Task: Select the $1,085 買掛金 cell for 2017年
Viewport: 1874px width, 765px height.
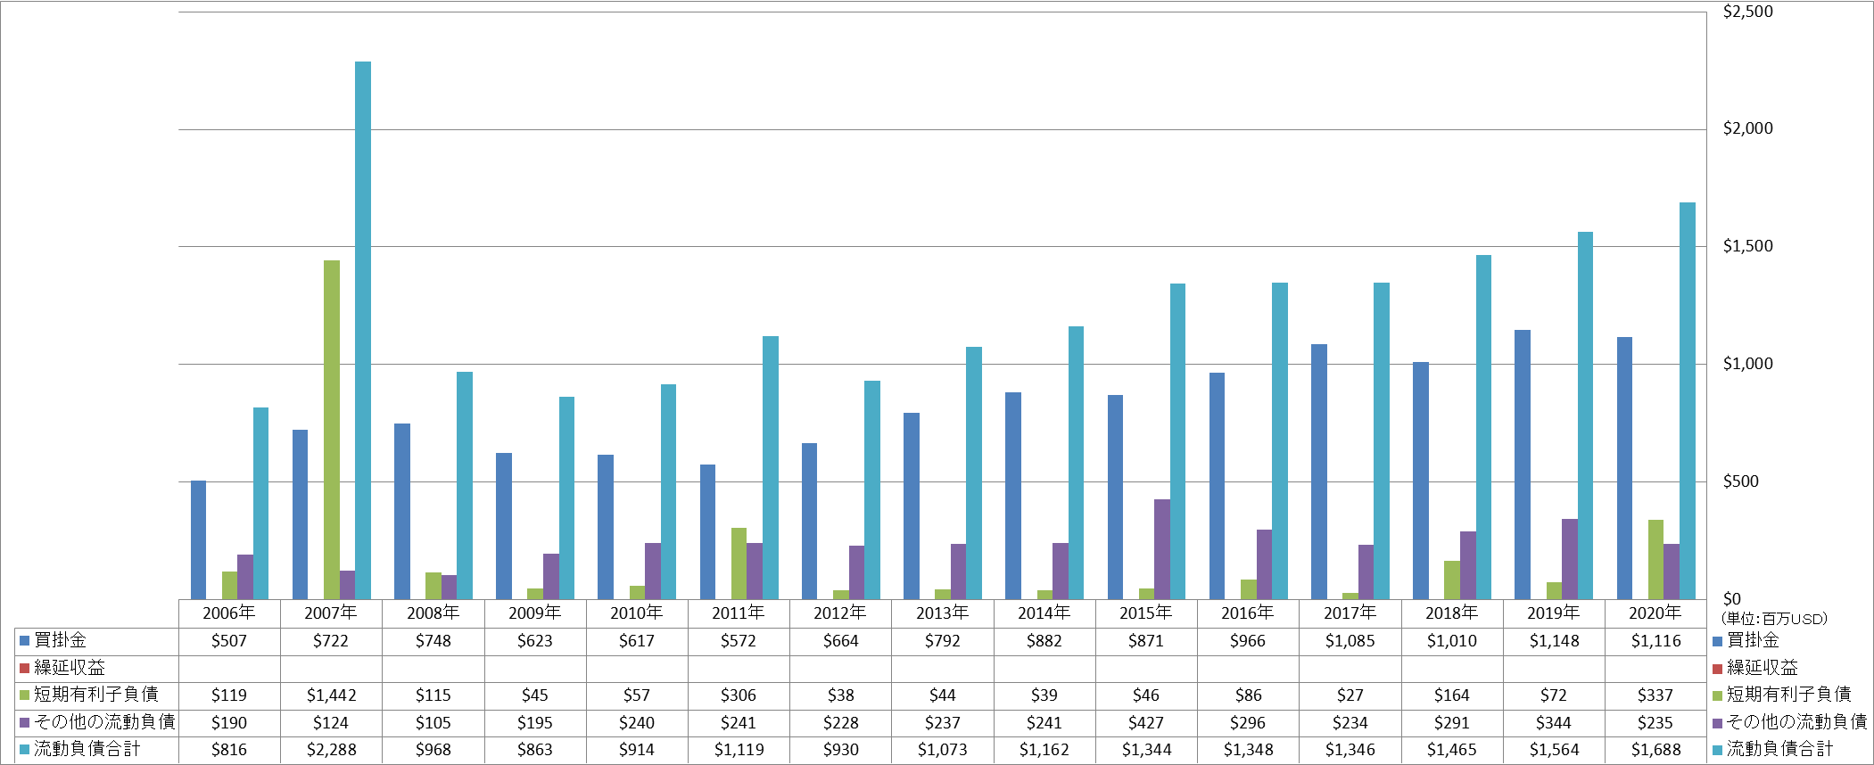Action: click(x=1350, y=641)
